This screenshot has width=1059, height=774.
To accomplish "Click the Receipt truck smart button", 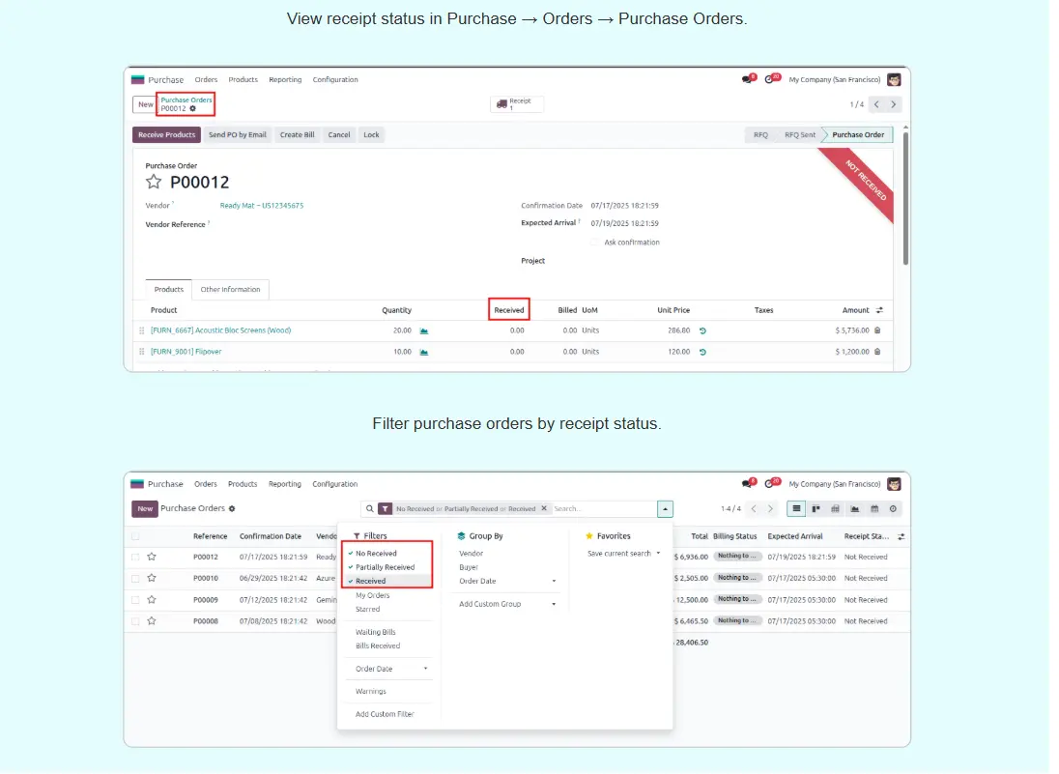I will tap(516, 104).
